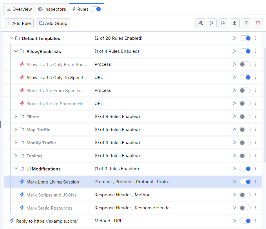
Task: Run the Mark Long Living Session rule
Action: (234, 182)
